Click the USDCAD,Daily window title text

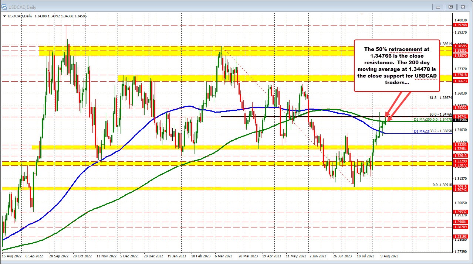[21, 7]
